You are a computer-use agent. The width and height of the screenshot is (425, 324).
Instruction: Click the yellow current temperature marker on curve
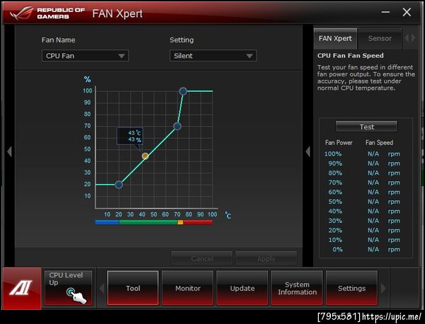[145, 156]
